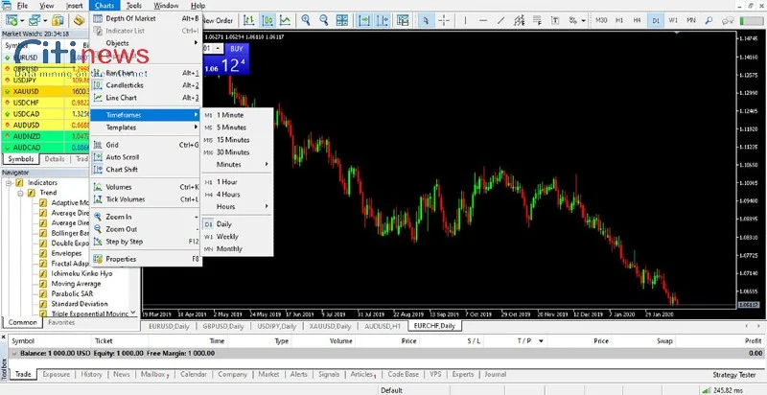
Task: Open the Strategy Tester button
Action: 733,375
